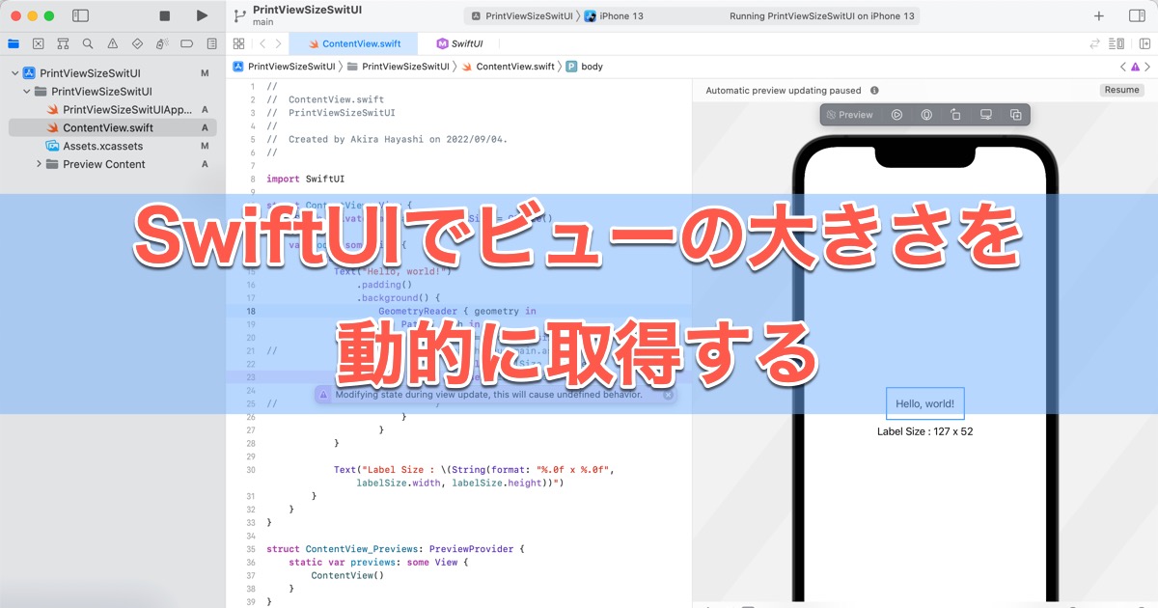This screenshot has width=1158, height=608.
Task: Select the Project navigator folder icon
Action: point(13,43)
